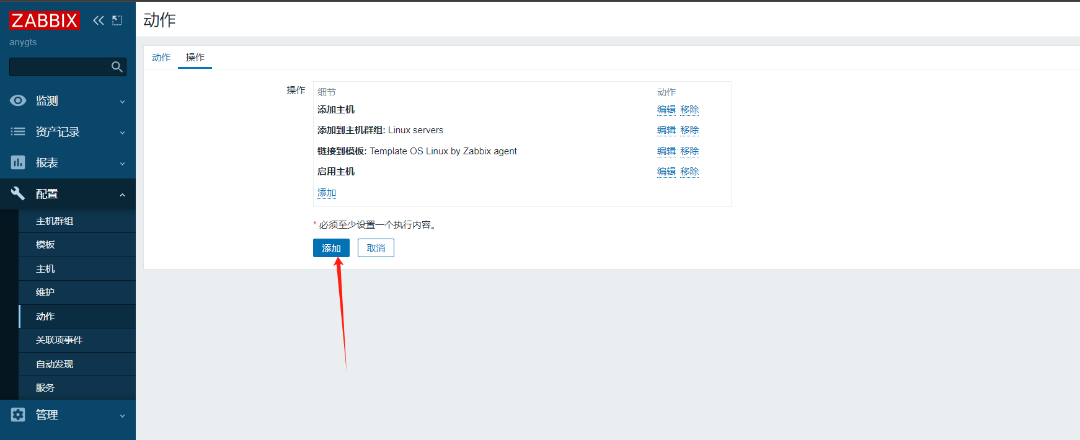Screen dimensions: 1080x440
Task: Switch to the 动作 tab
Action: (161, 57)
